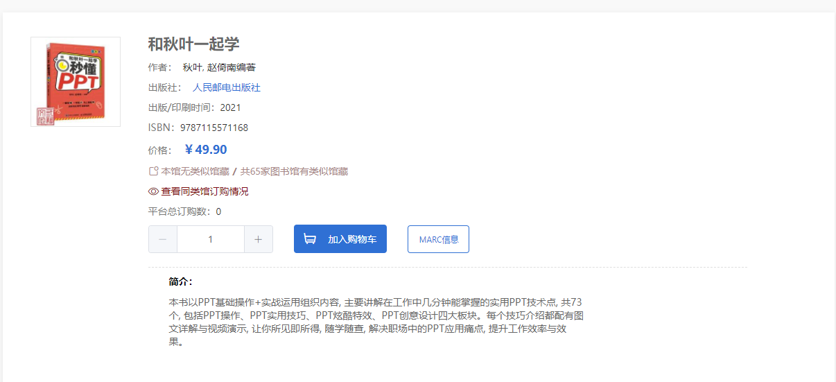Click the 平台总订购数 count text
This screenshot has height=382, width=836.
coord(184,211)
